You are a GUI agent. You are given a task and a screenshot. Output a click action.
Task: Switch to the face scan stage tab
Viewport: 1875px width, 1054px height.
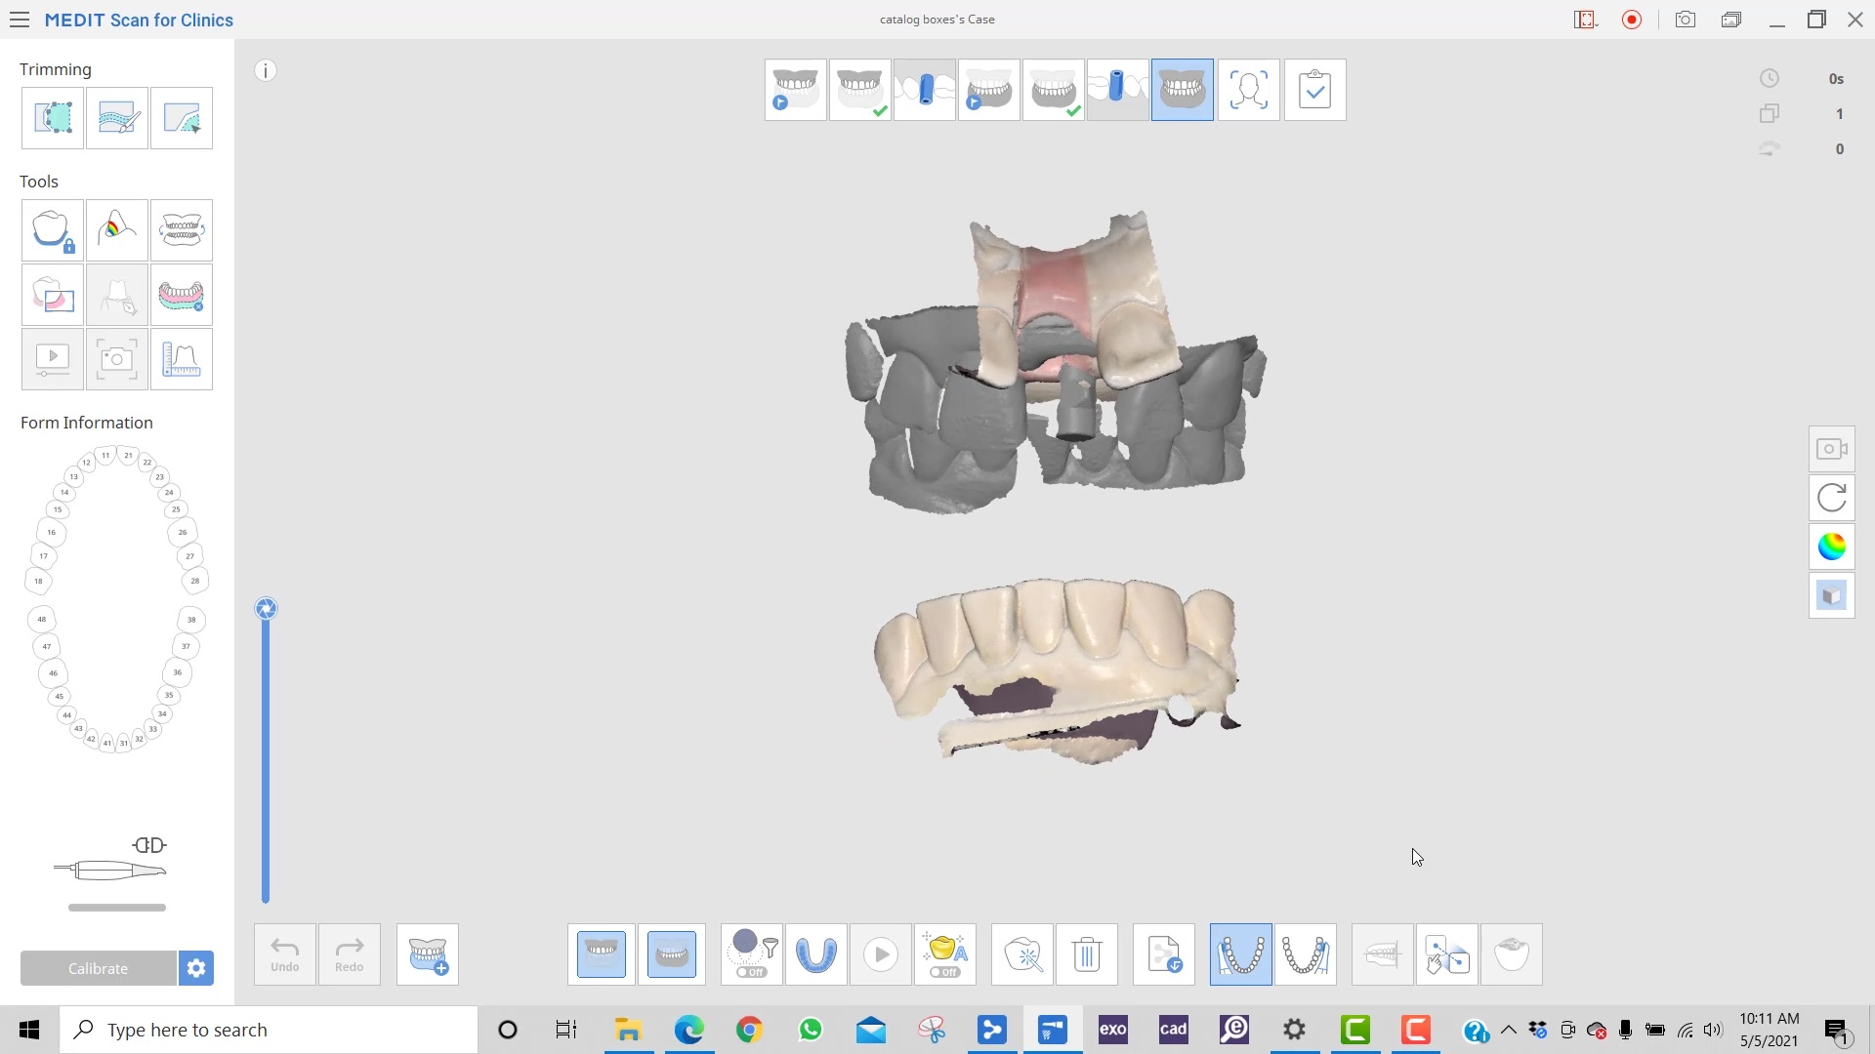pyautogui.click(x=1248, y=90)
